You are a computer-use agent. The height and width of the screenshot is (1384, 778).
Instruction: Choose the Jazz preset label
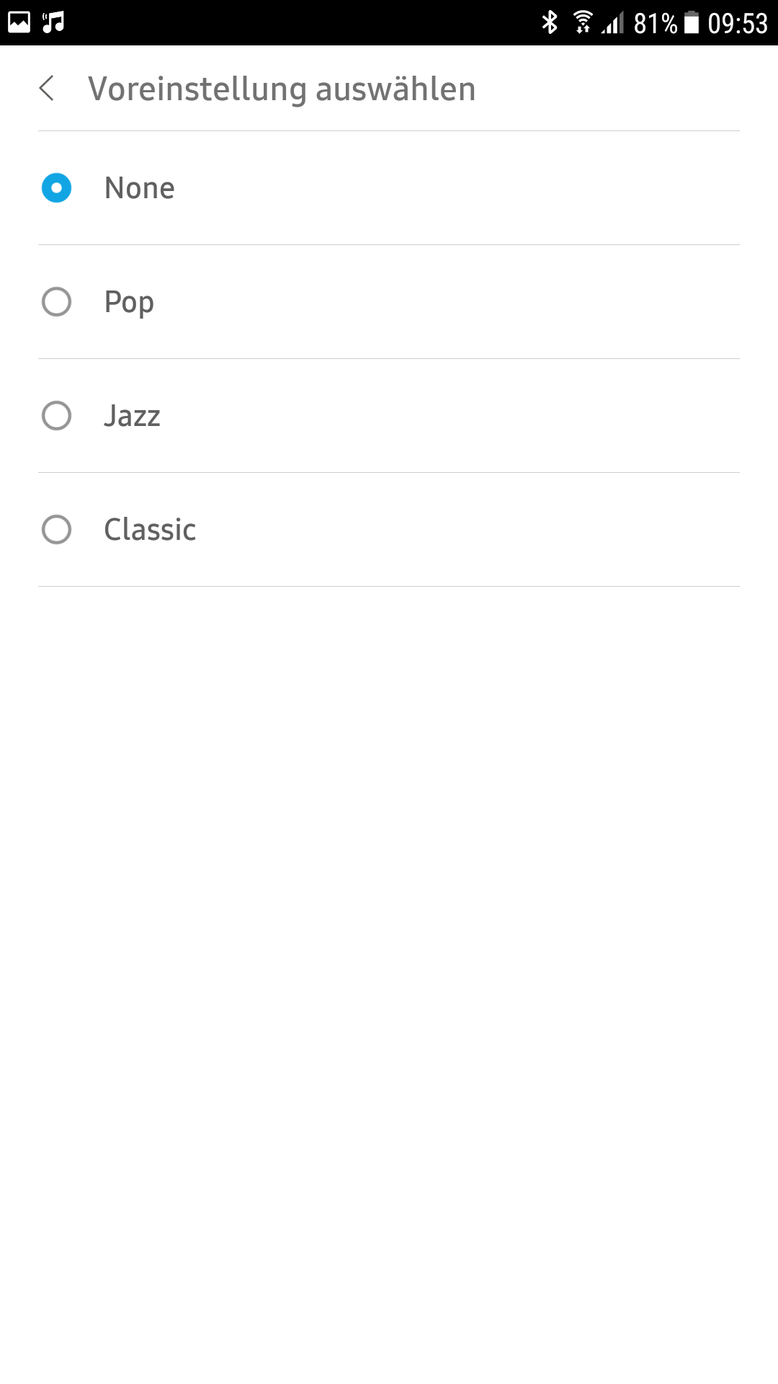(x=132, y=416)
